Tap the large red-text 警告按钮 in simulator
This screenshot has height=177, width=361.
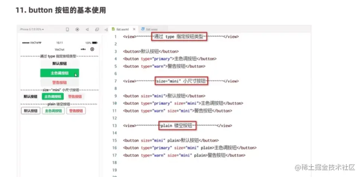pos(59,82)
